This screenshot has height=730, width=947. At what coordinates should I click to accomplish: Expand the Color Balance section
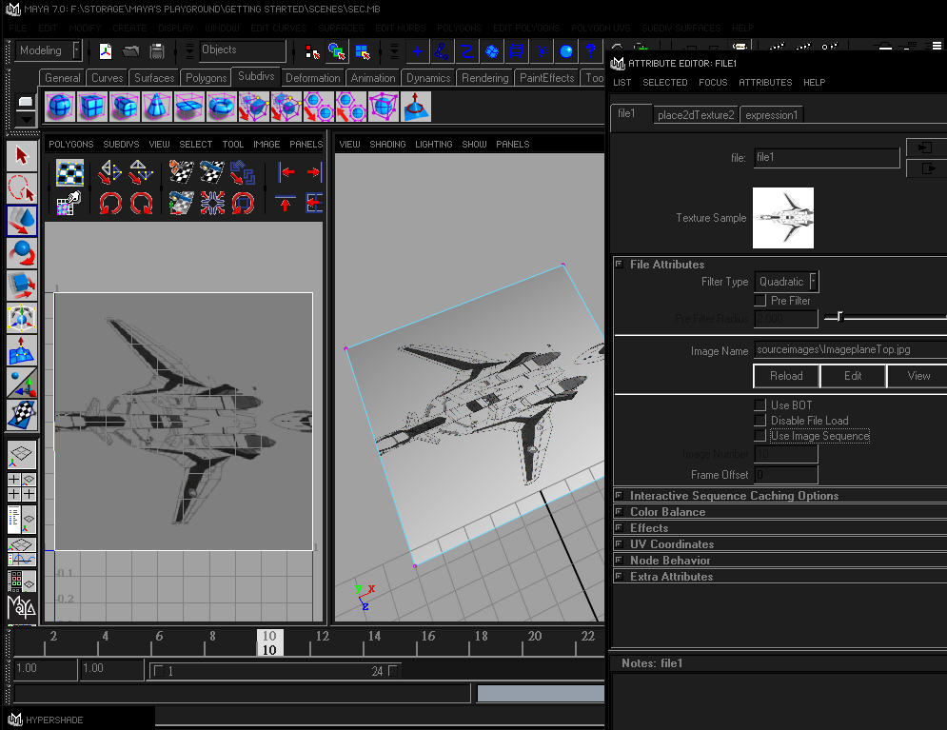point(619,511)
